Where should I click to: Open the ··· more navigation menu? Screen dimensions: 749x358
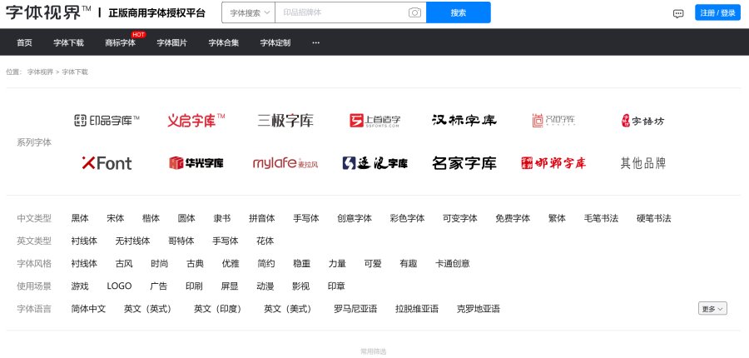(315, 42)
